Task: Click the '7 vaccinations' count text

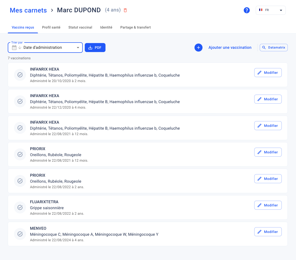Action: (x=19, y=58)
